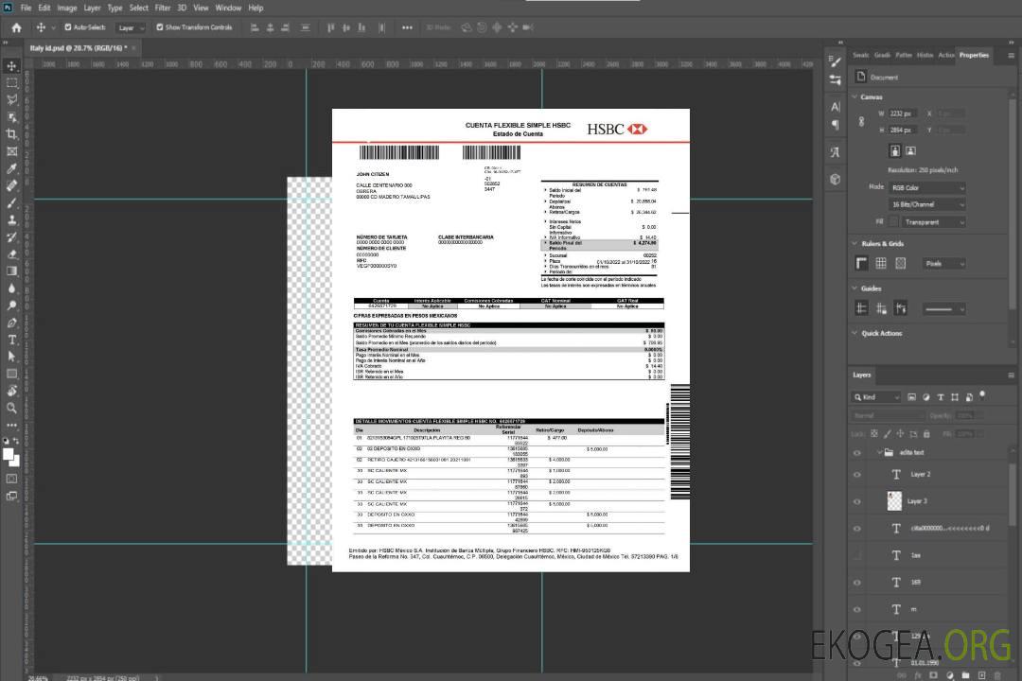Screen dimensions: 1022x681
Task: Collapse the Canvas section
Action: [x=855, y=97]
